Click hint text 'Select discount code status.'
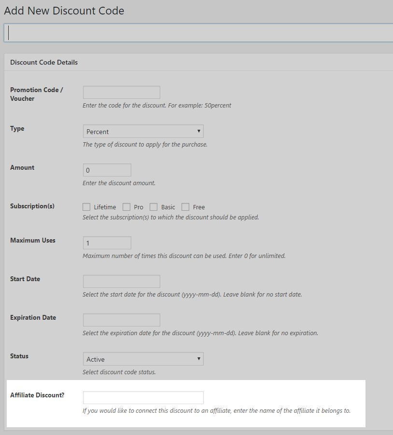This screenshot has height=435, width=393. pyautogui.click(x=119, y=372)
